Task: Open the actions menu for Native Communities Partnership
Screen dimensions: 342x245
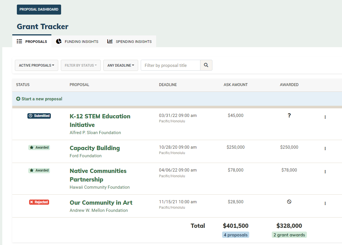Action: pyautogui.click(x=325, y=172)
